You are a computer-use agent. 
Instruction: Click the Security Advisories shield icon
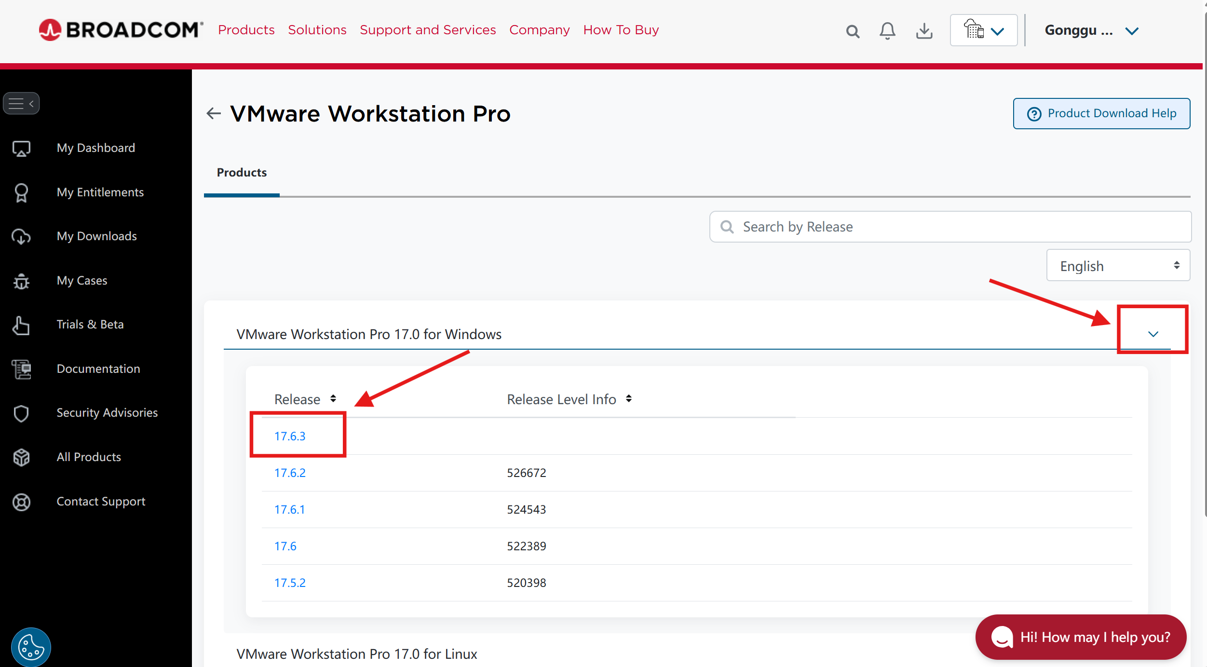tap(21, 413)
